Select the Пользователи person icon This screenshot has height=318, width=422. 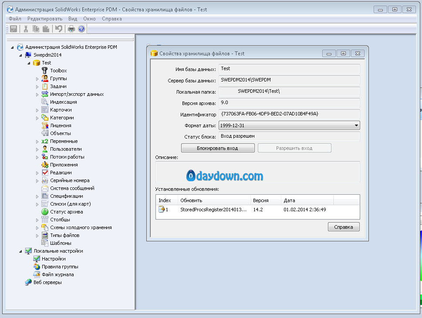click(45, 149)
